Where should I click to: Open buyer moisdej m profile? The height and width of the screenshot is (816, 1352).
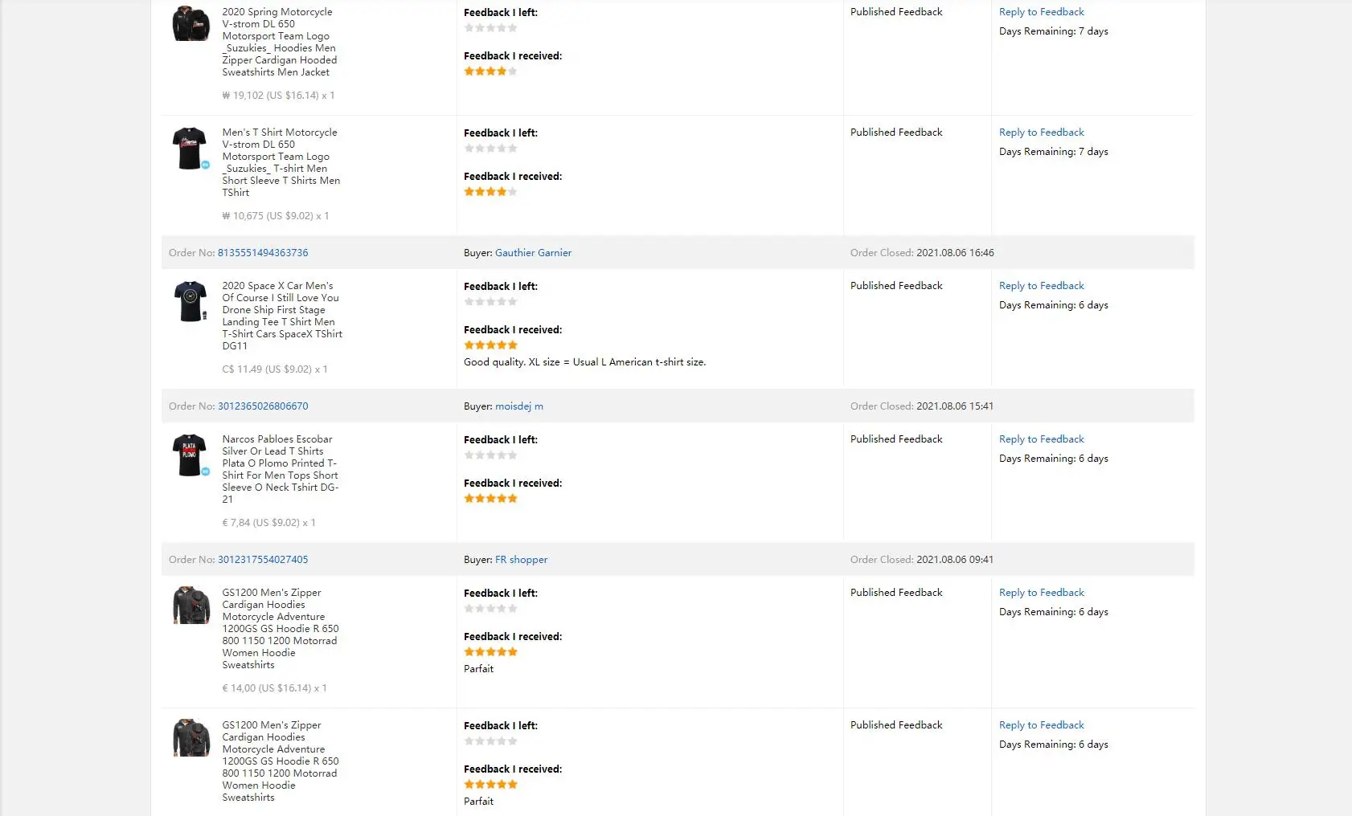(x=518, y=406)
